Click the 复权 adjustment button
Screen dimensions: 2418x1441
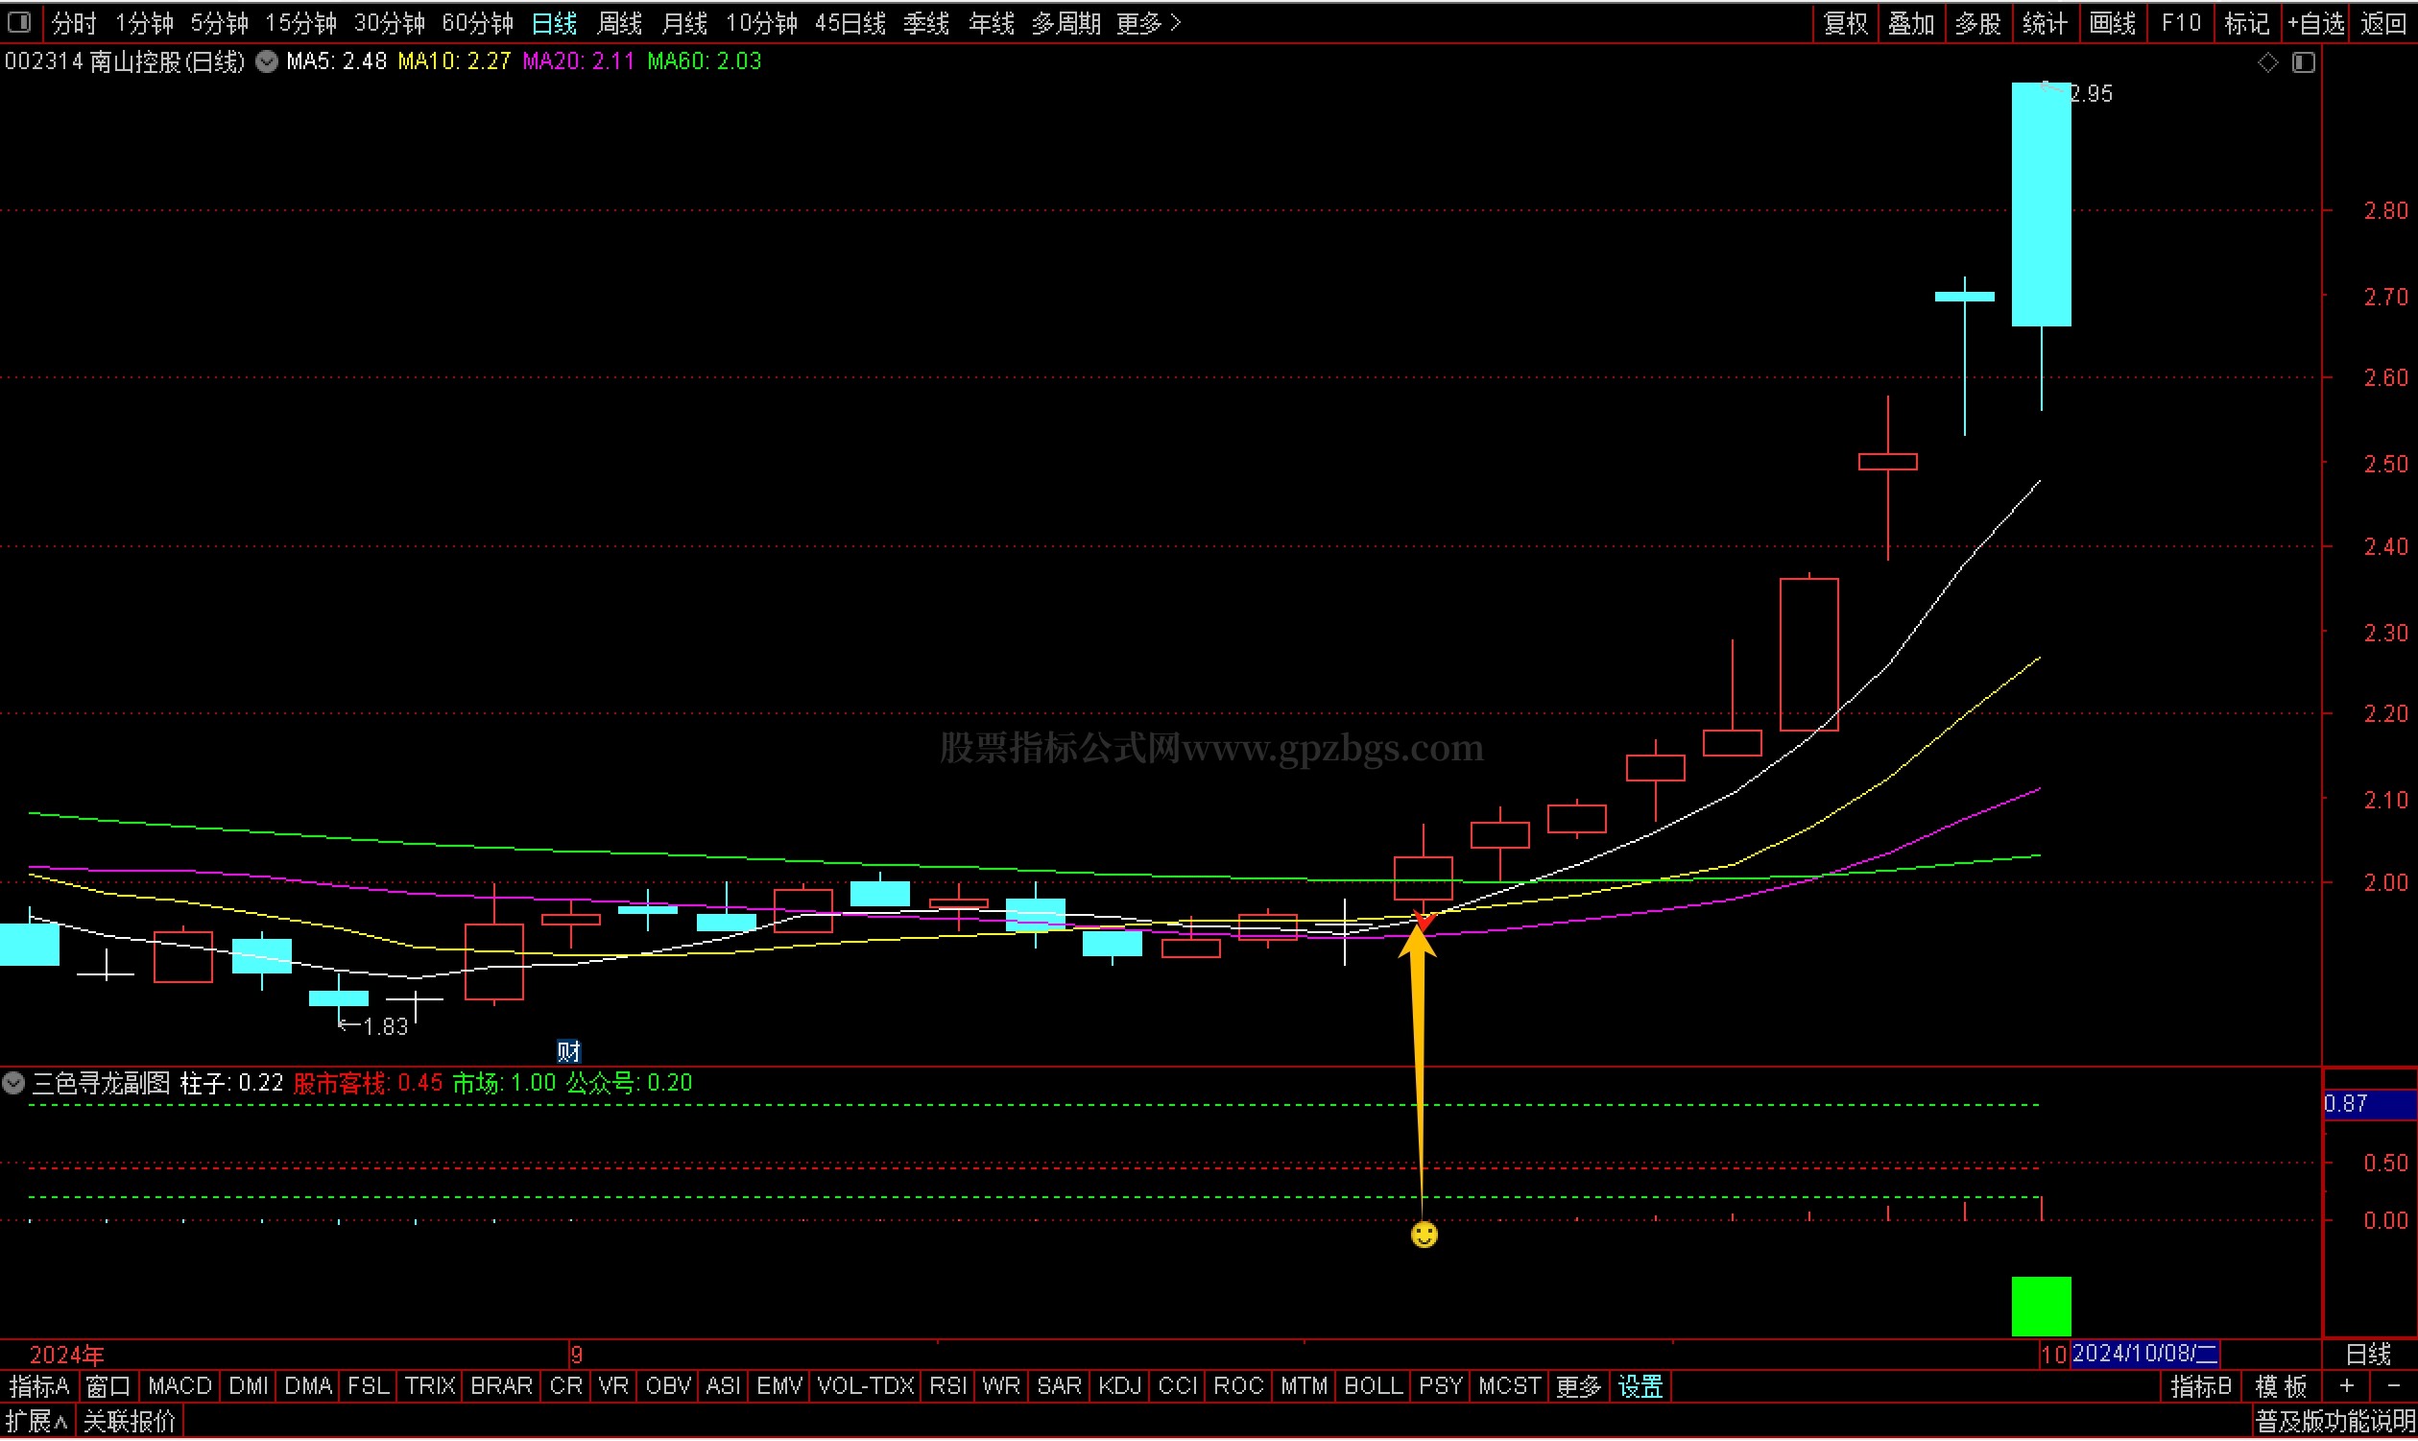point(1846,23)
